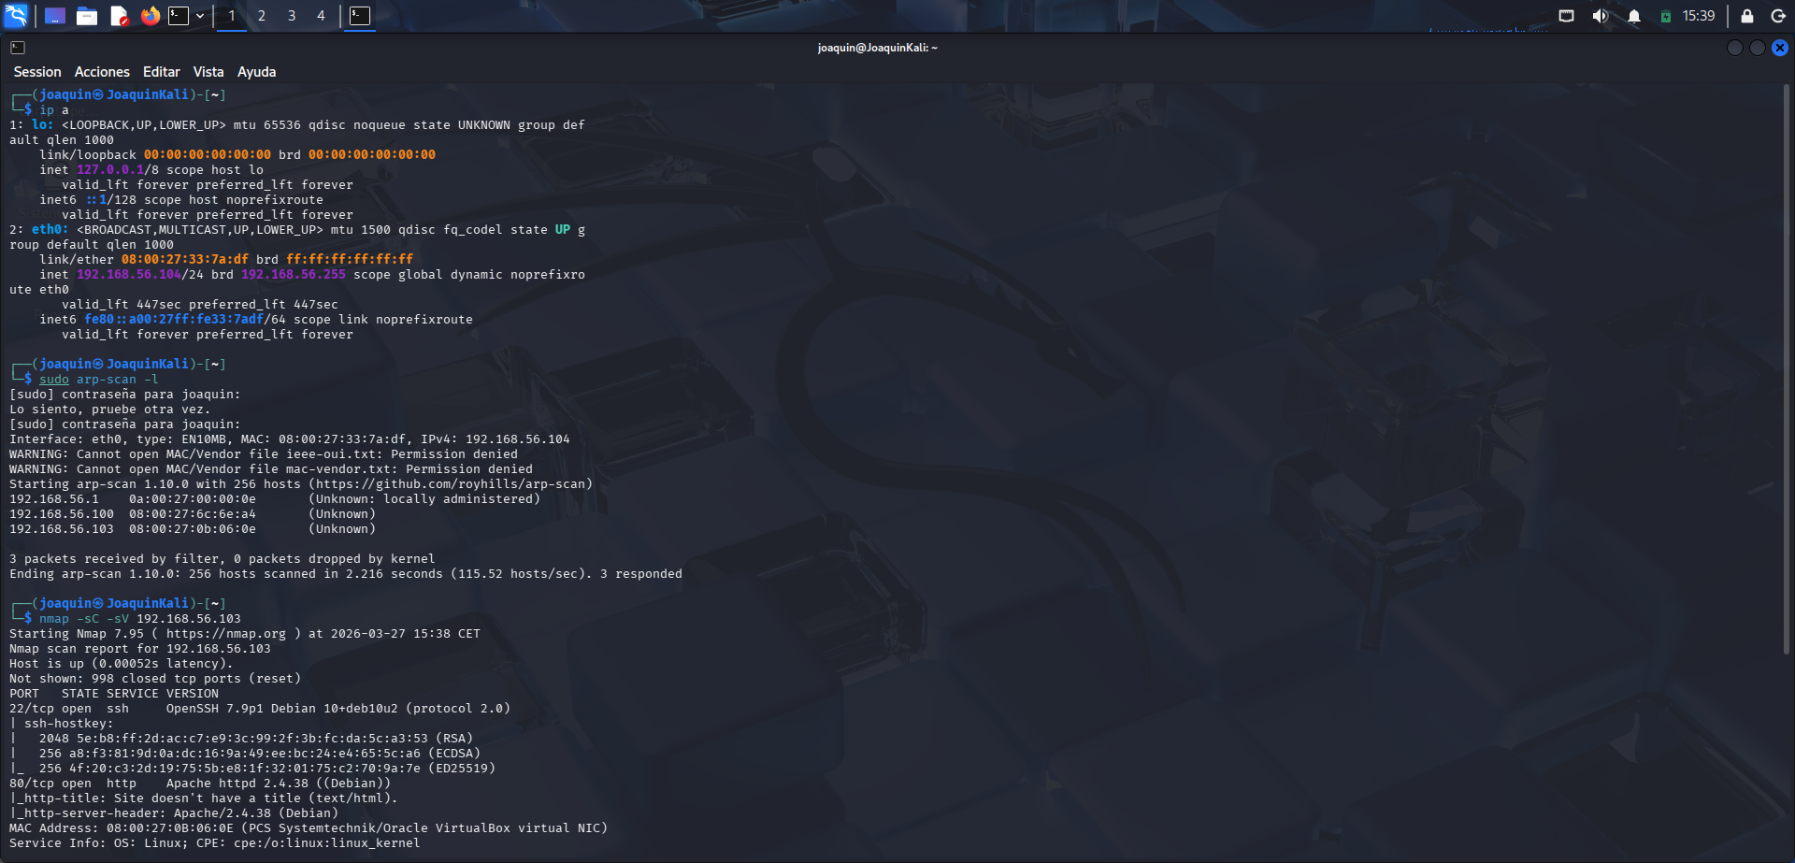Open the Kali applications menu
The image size is (1795, 863).
(x=16, y=16)
